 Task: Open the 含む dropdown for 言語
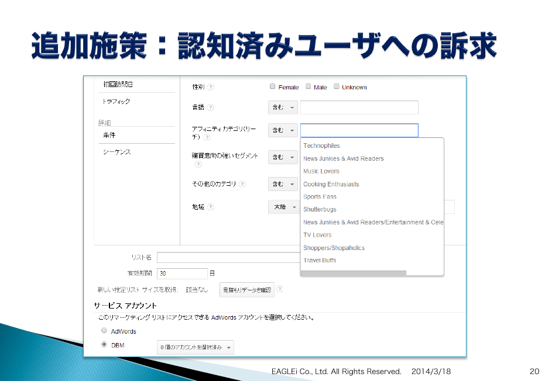pyautogui.click(x=283, y=108)
